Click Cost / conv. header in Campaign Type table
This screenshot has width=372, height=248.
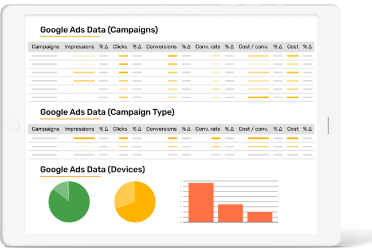tap(253, 129)
